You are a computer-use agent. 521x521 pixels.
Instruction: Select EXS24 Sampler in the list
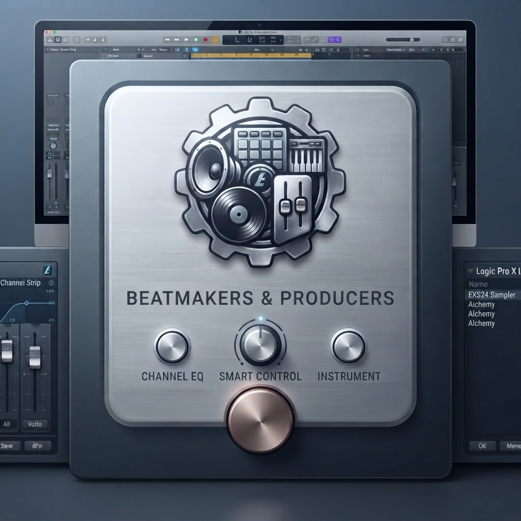pyautogui.click(x=493, y=295)
